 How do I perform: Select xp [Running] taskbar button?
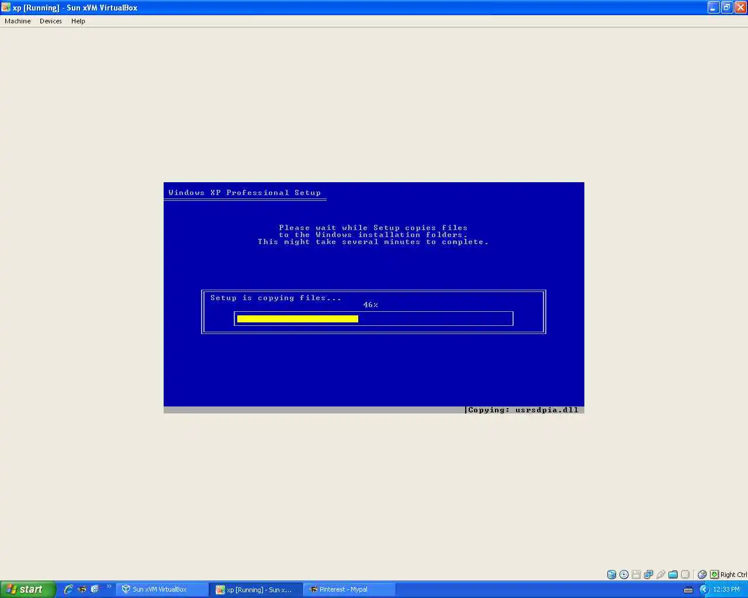(x=257, y=589)
